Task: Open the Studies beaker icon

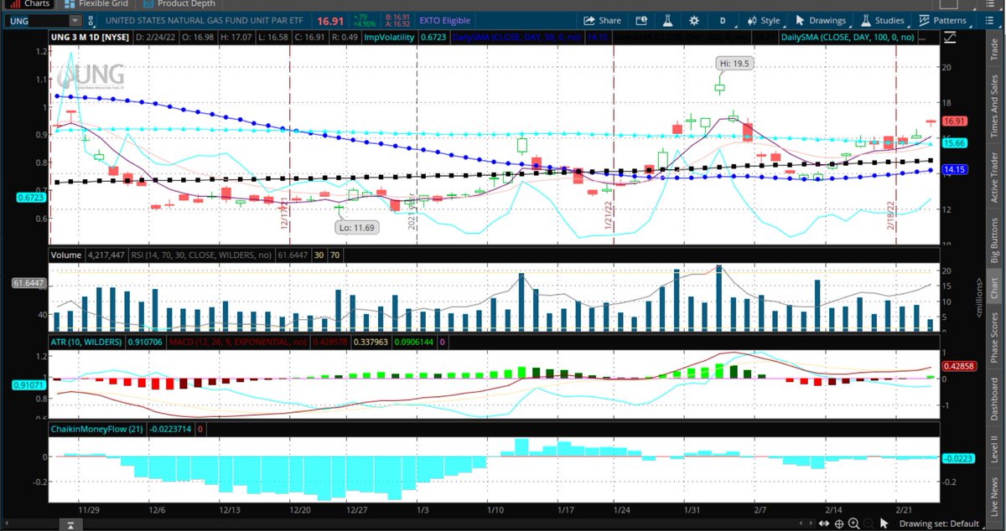Action: (x=866, y=20)
